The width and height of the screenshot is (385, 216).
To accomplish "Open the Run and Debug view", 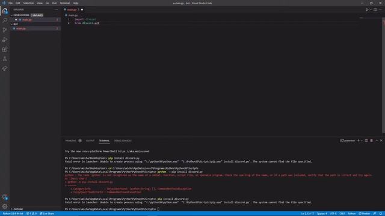I will 5,40.
